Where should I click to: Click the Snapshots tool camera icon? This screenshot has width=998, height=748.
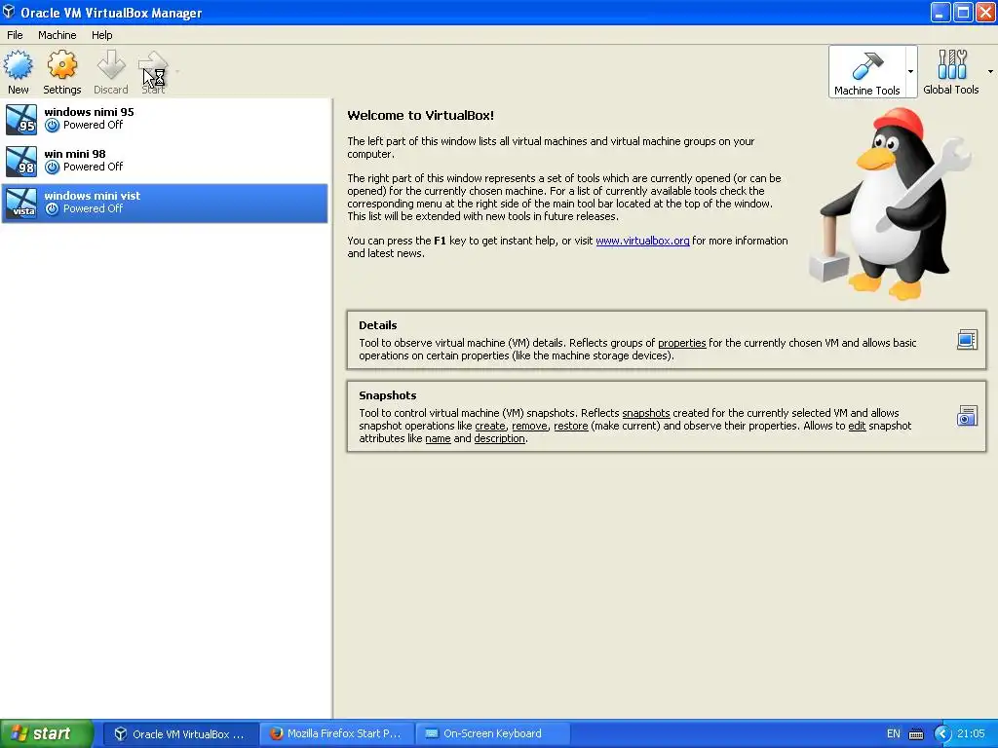[x=967, y=416]
